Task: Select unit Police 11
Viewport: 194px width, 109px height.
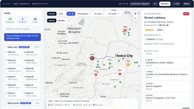Action: [13, 94]
